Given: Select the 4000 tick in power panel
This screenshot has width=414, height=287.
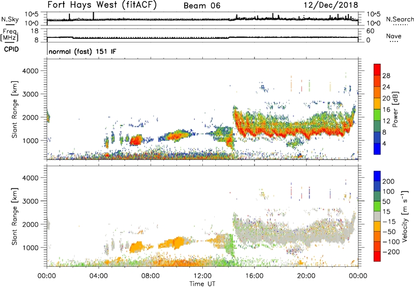Looking at the screenshot, I should click(30, 71).
